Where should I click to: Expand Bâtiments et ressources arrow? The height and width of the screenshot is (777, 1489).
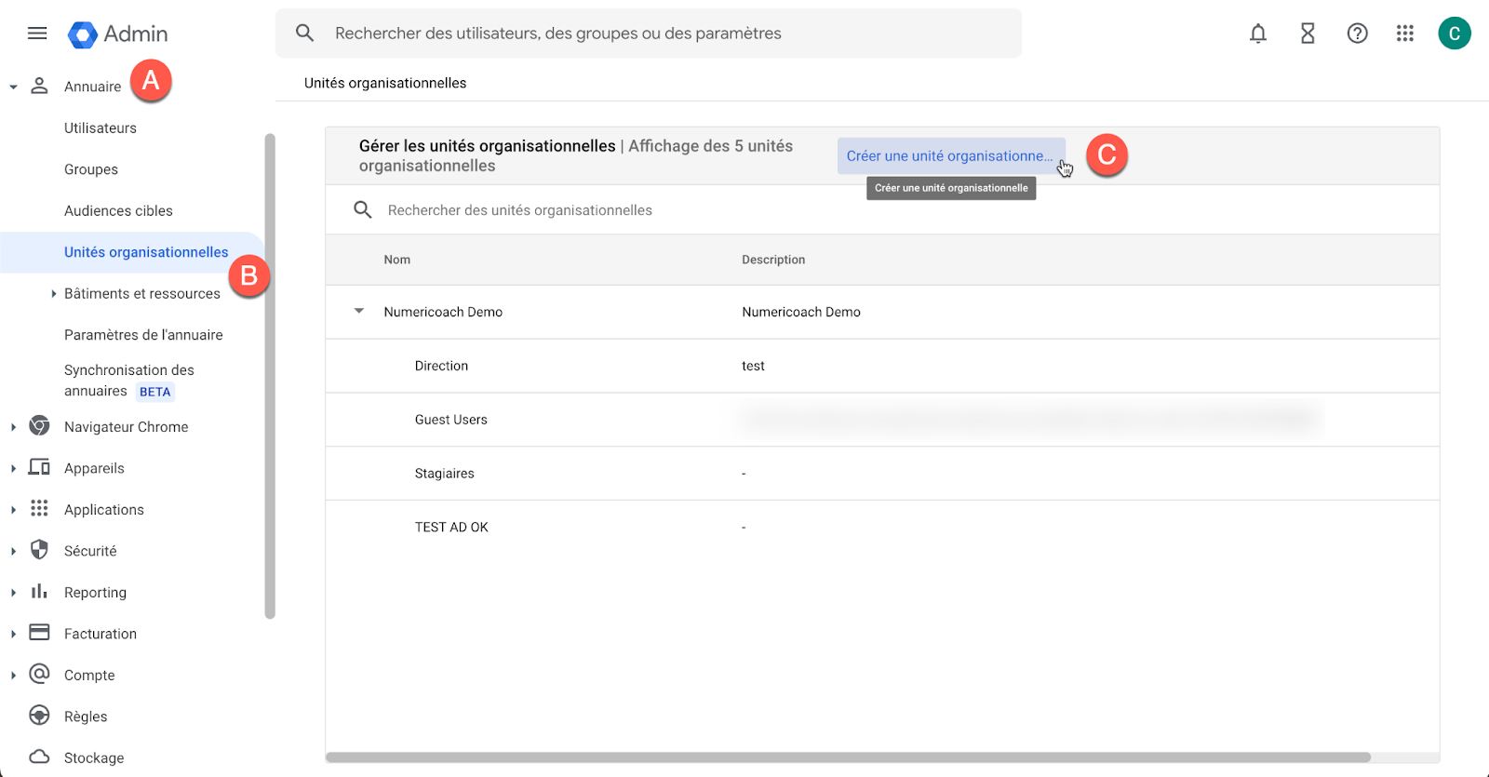pyautogui.click(x=53, y=293)
